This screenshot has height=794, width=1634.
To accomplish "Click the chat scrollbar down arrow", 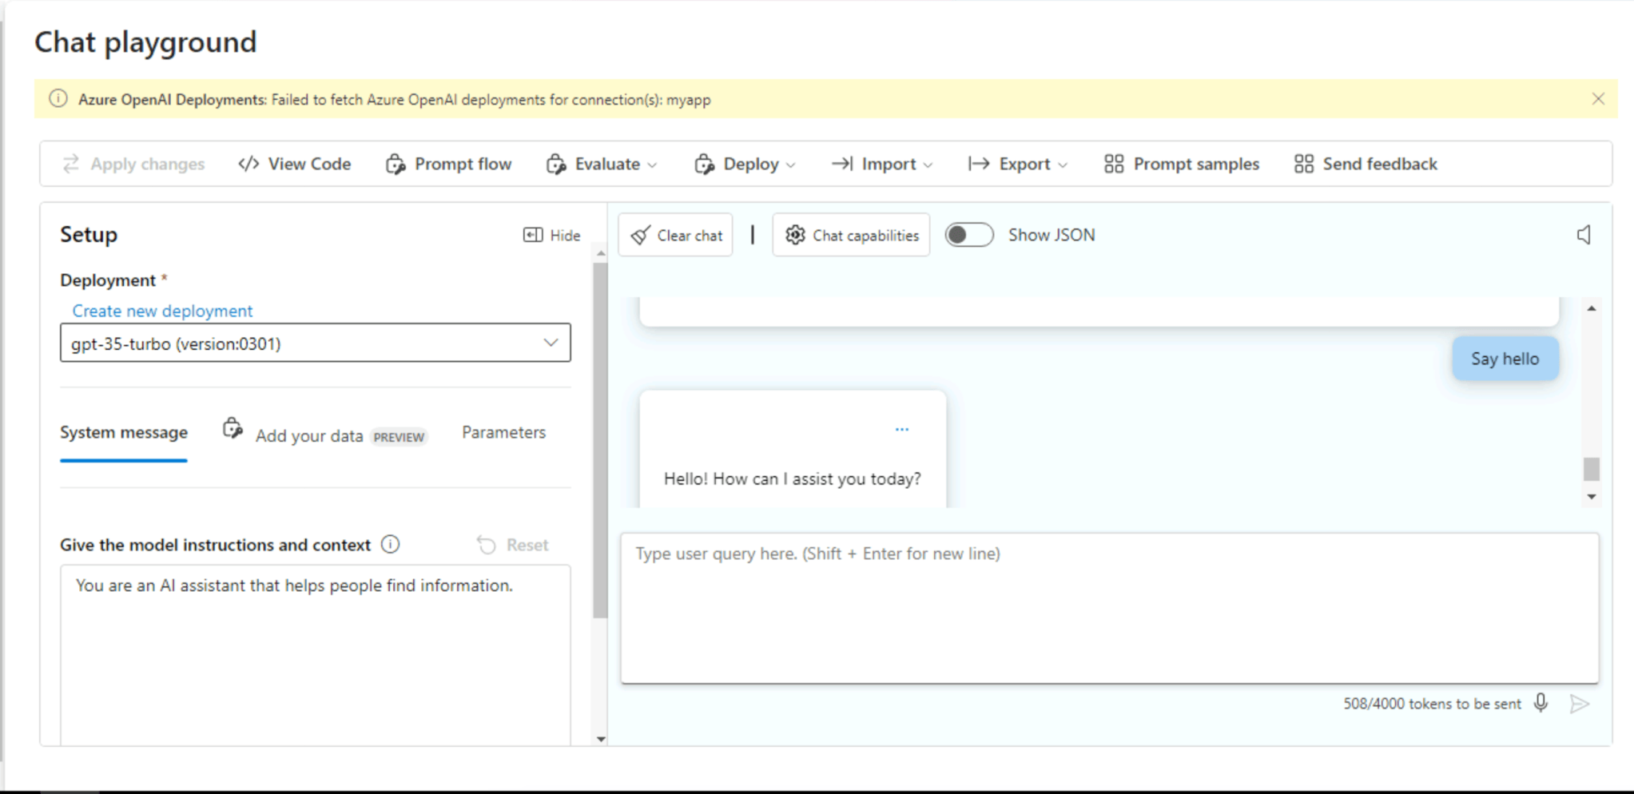I will tap(1592, 497).
